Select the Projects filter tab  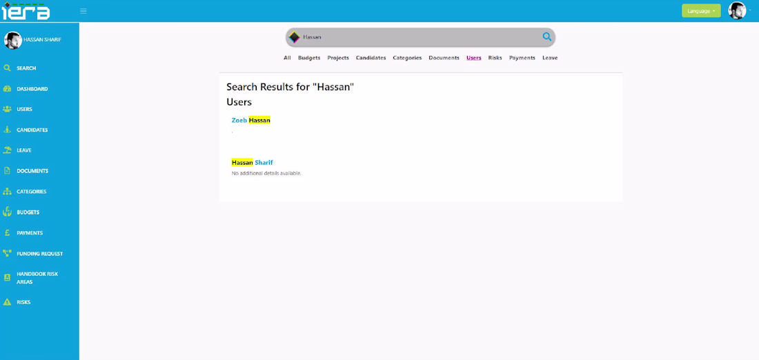[x=338, y=57]
